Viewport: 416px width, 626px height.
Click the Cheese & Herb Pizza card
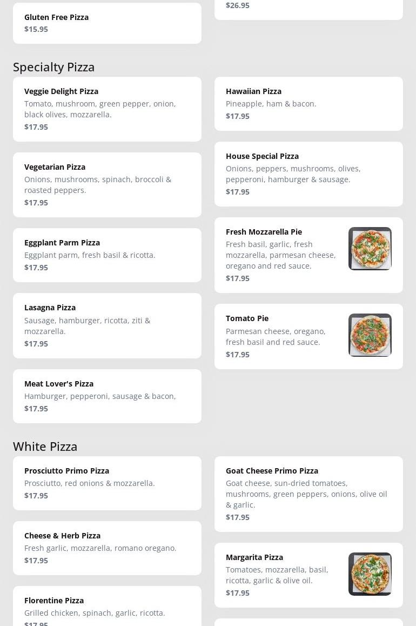click(107, 548)
